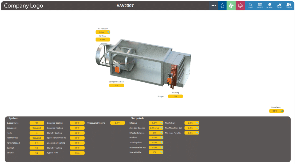
Task: Click the Set Low 0.0 value
Action: pyautogui.click(x=37, y=153)
